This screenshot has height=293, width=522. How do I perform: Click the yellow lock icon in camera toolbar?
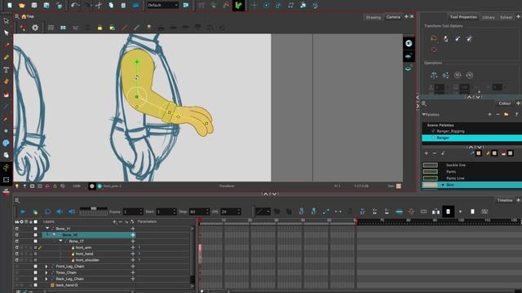pyautogui.click(x=100, y=28)
